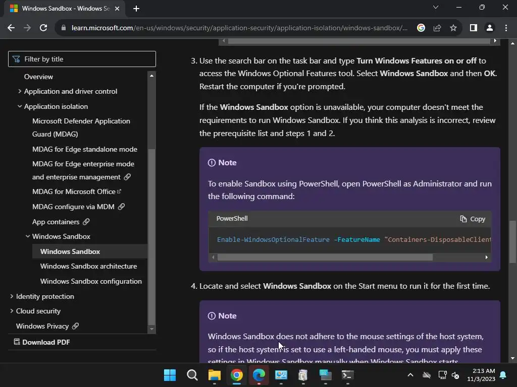Switch to Google Chrome in taskbar
The width and height of the screenshot is (517, 387).
[x=237, y=375]
